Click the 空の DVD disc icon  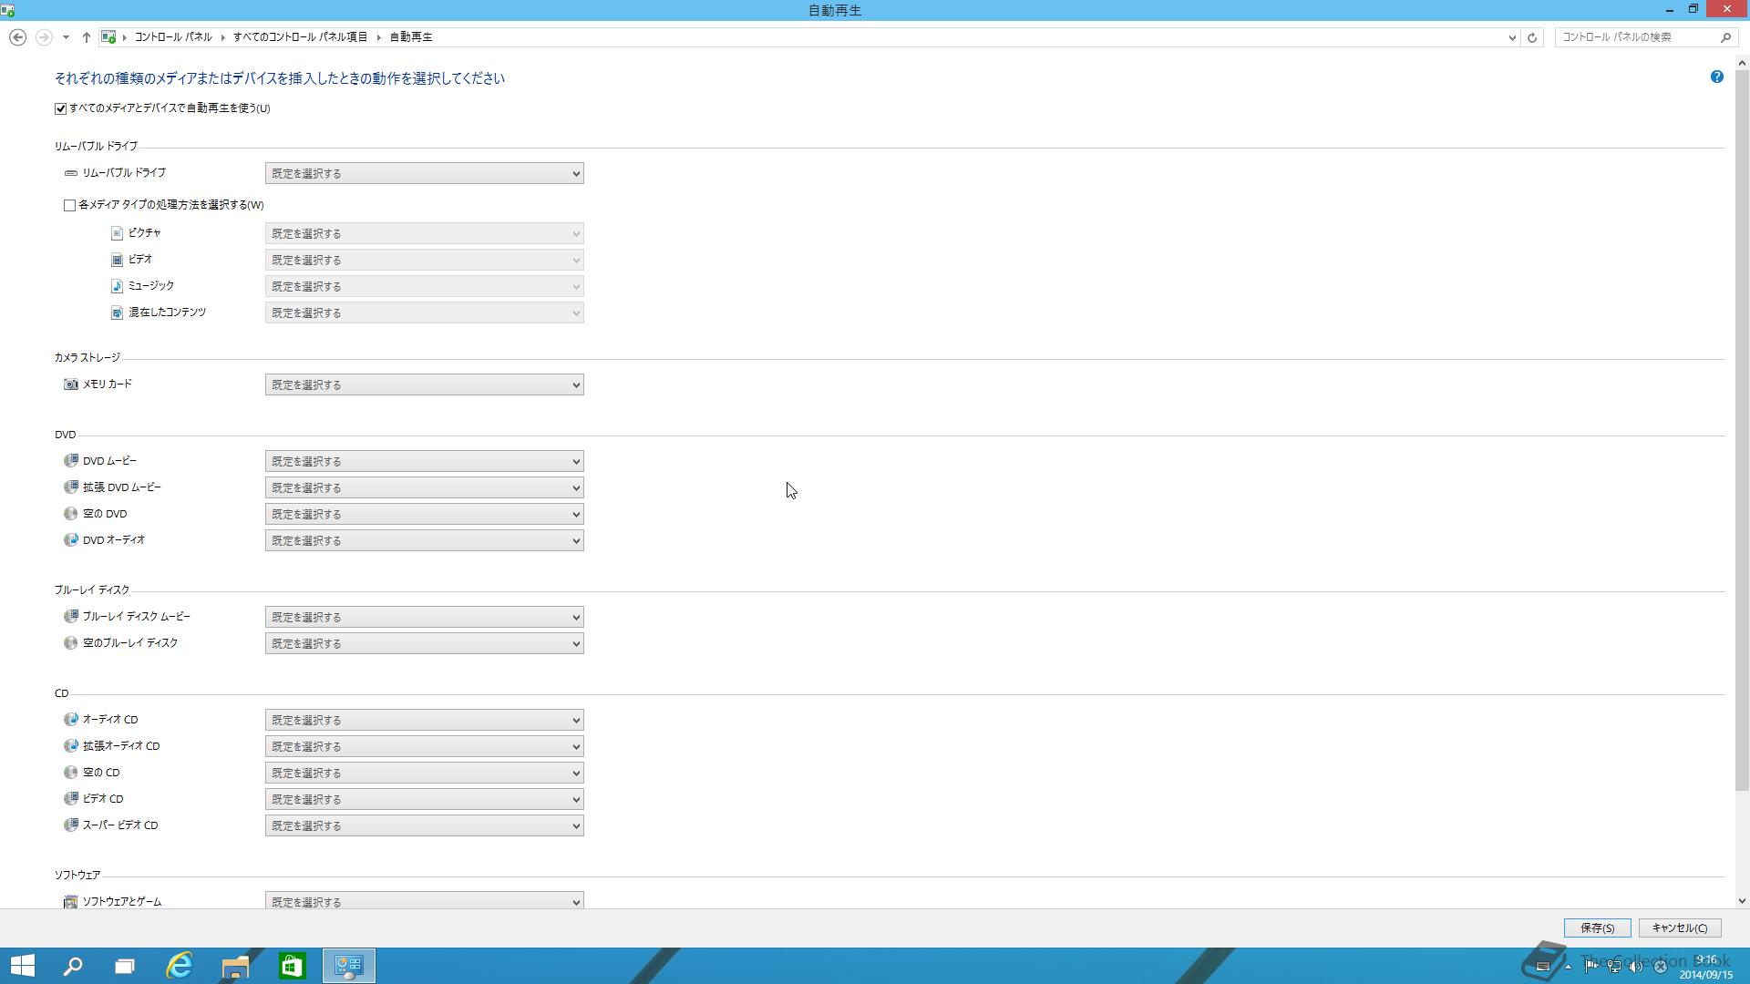click(x=71, y=514)
